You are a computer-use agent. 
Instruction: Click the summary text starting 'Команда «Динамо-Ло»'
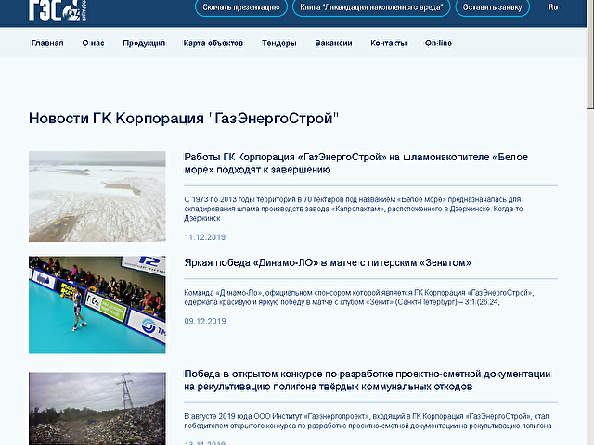pos(359,298)
